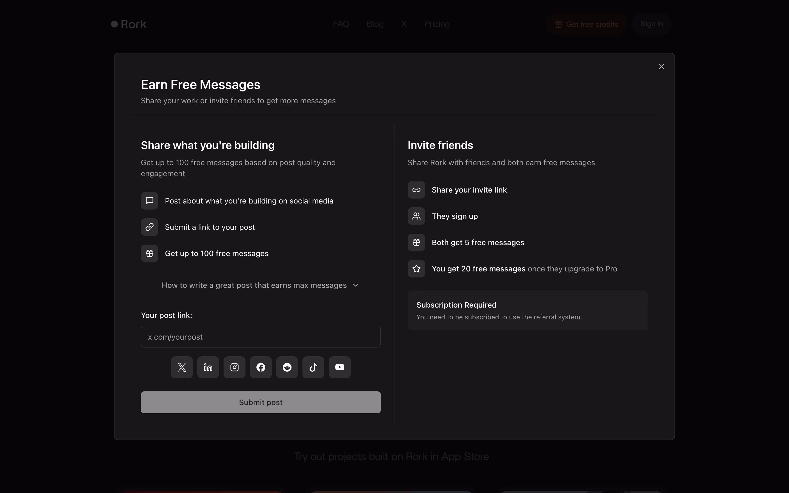Click the link icon beside Share your invite link
This screenshot has width=789, height=493.
pyautogui.click(x=416, y=190)
